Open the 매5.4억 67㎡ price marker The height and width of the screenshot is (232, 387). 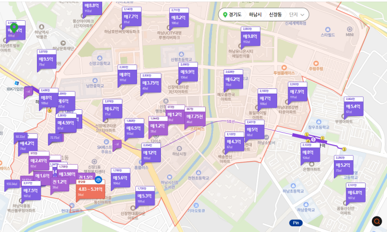tap(354, 107)
